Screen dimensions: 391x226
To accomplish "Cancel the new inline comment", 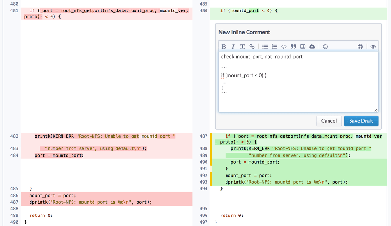I will click(x=329, y=121).
